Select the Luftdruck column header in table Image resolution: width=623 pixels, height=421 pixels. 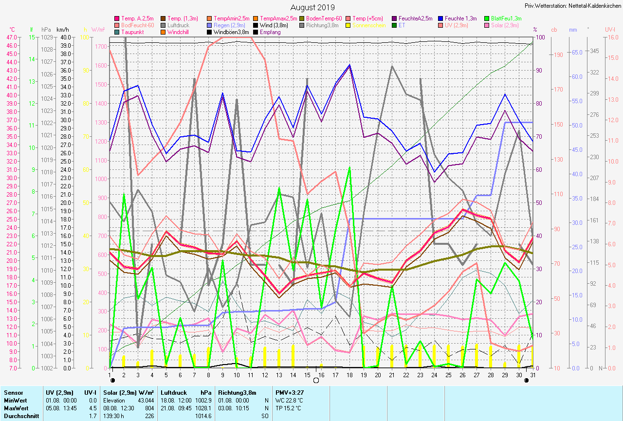(x=173, y=392)
